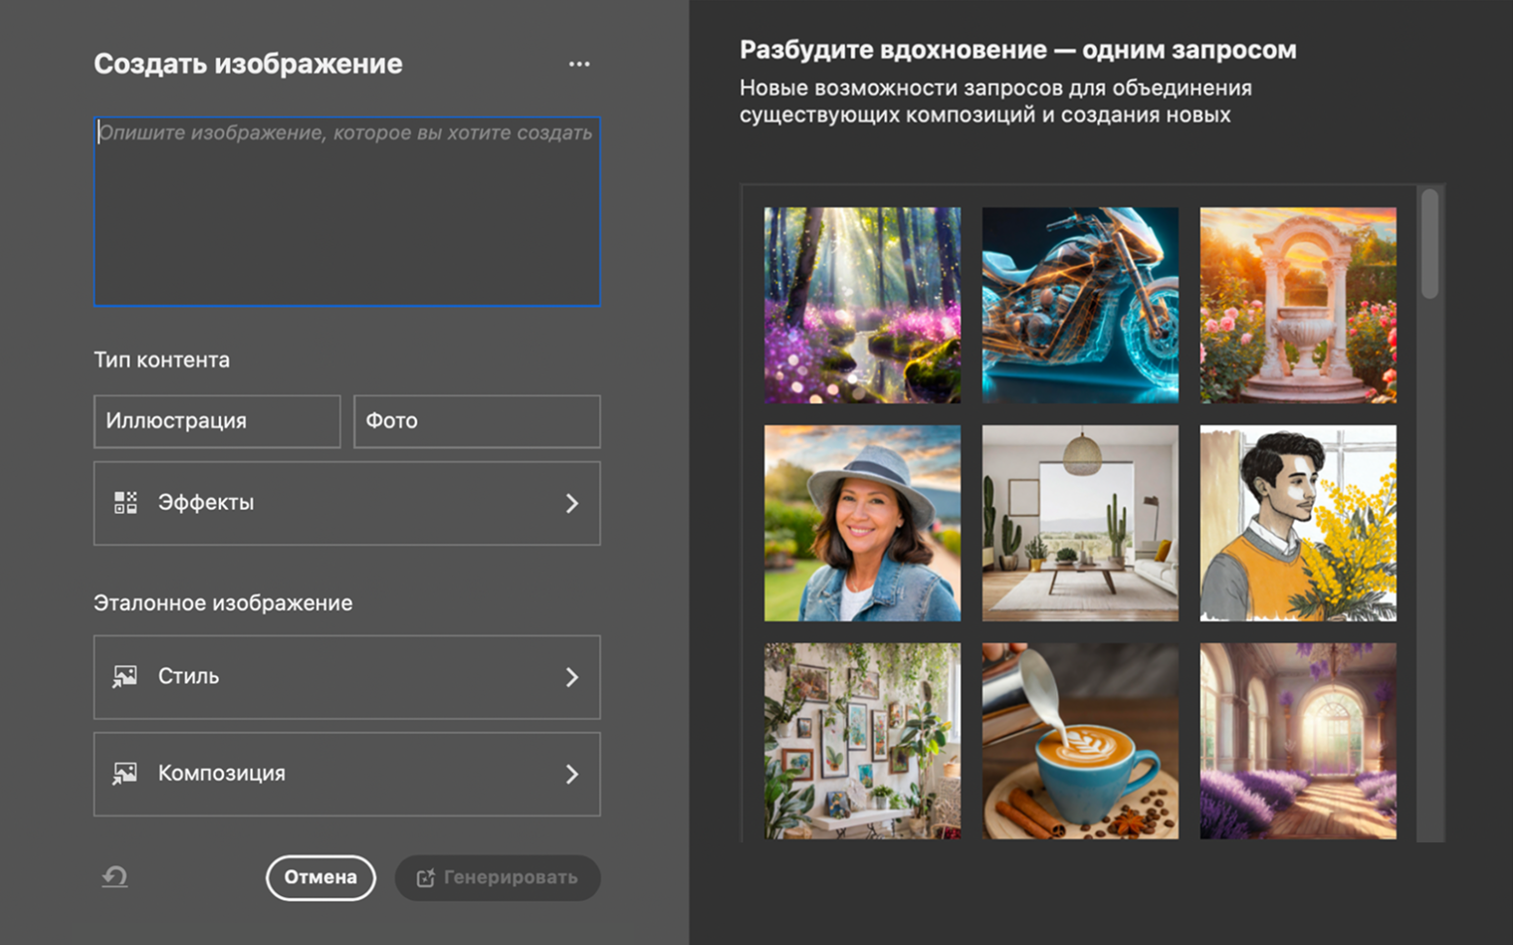Select the woman in hat thumbnail

(x=862, y=523)
